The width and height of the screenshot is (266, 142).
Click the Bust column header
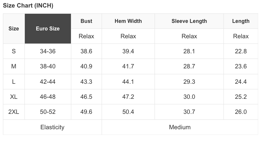86,21
